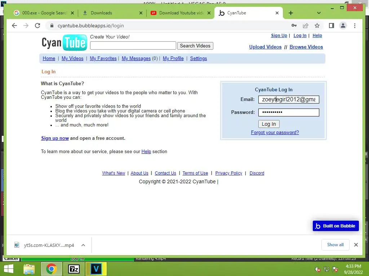Open My Profile in navigation bar

pyautogui.click(x=173, y=59)
